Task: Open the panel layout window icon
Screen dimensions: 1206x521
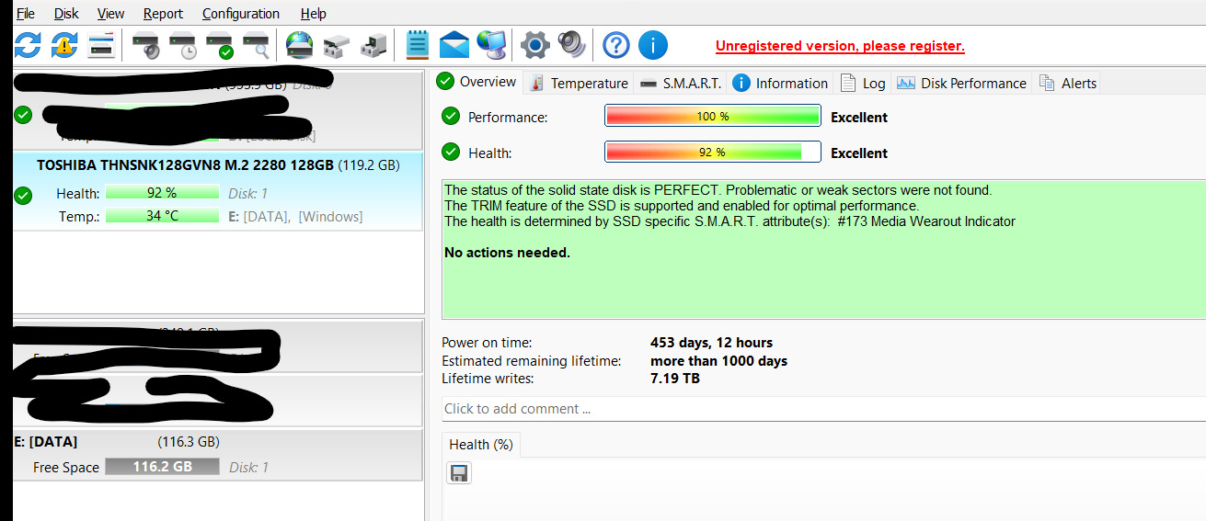Action: [x=101, y=44]
